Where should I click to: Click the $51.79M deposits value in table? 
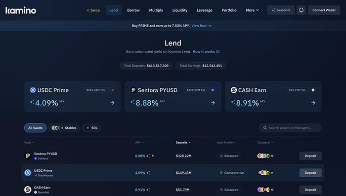coord(182,190)
